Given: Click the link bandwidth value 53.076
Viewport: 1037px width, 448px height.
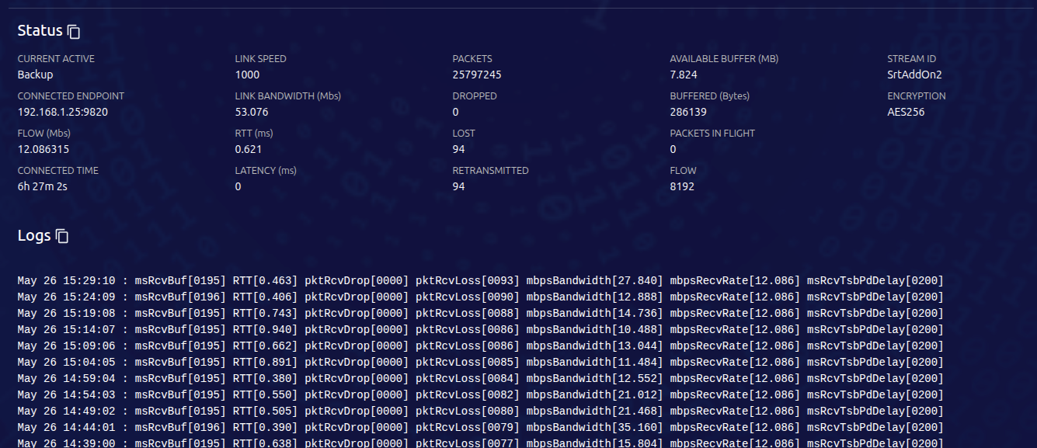Looking at the screenshot, I should (x=252, y=112).
